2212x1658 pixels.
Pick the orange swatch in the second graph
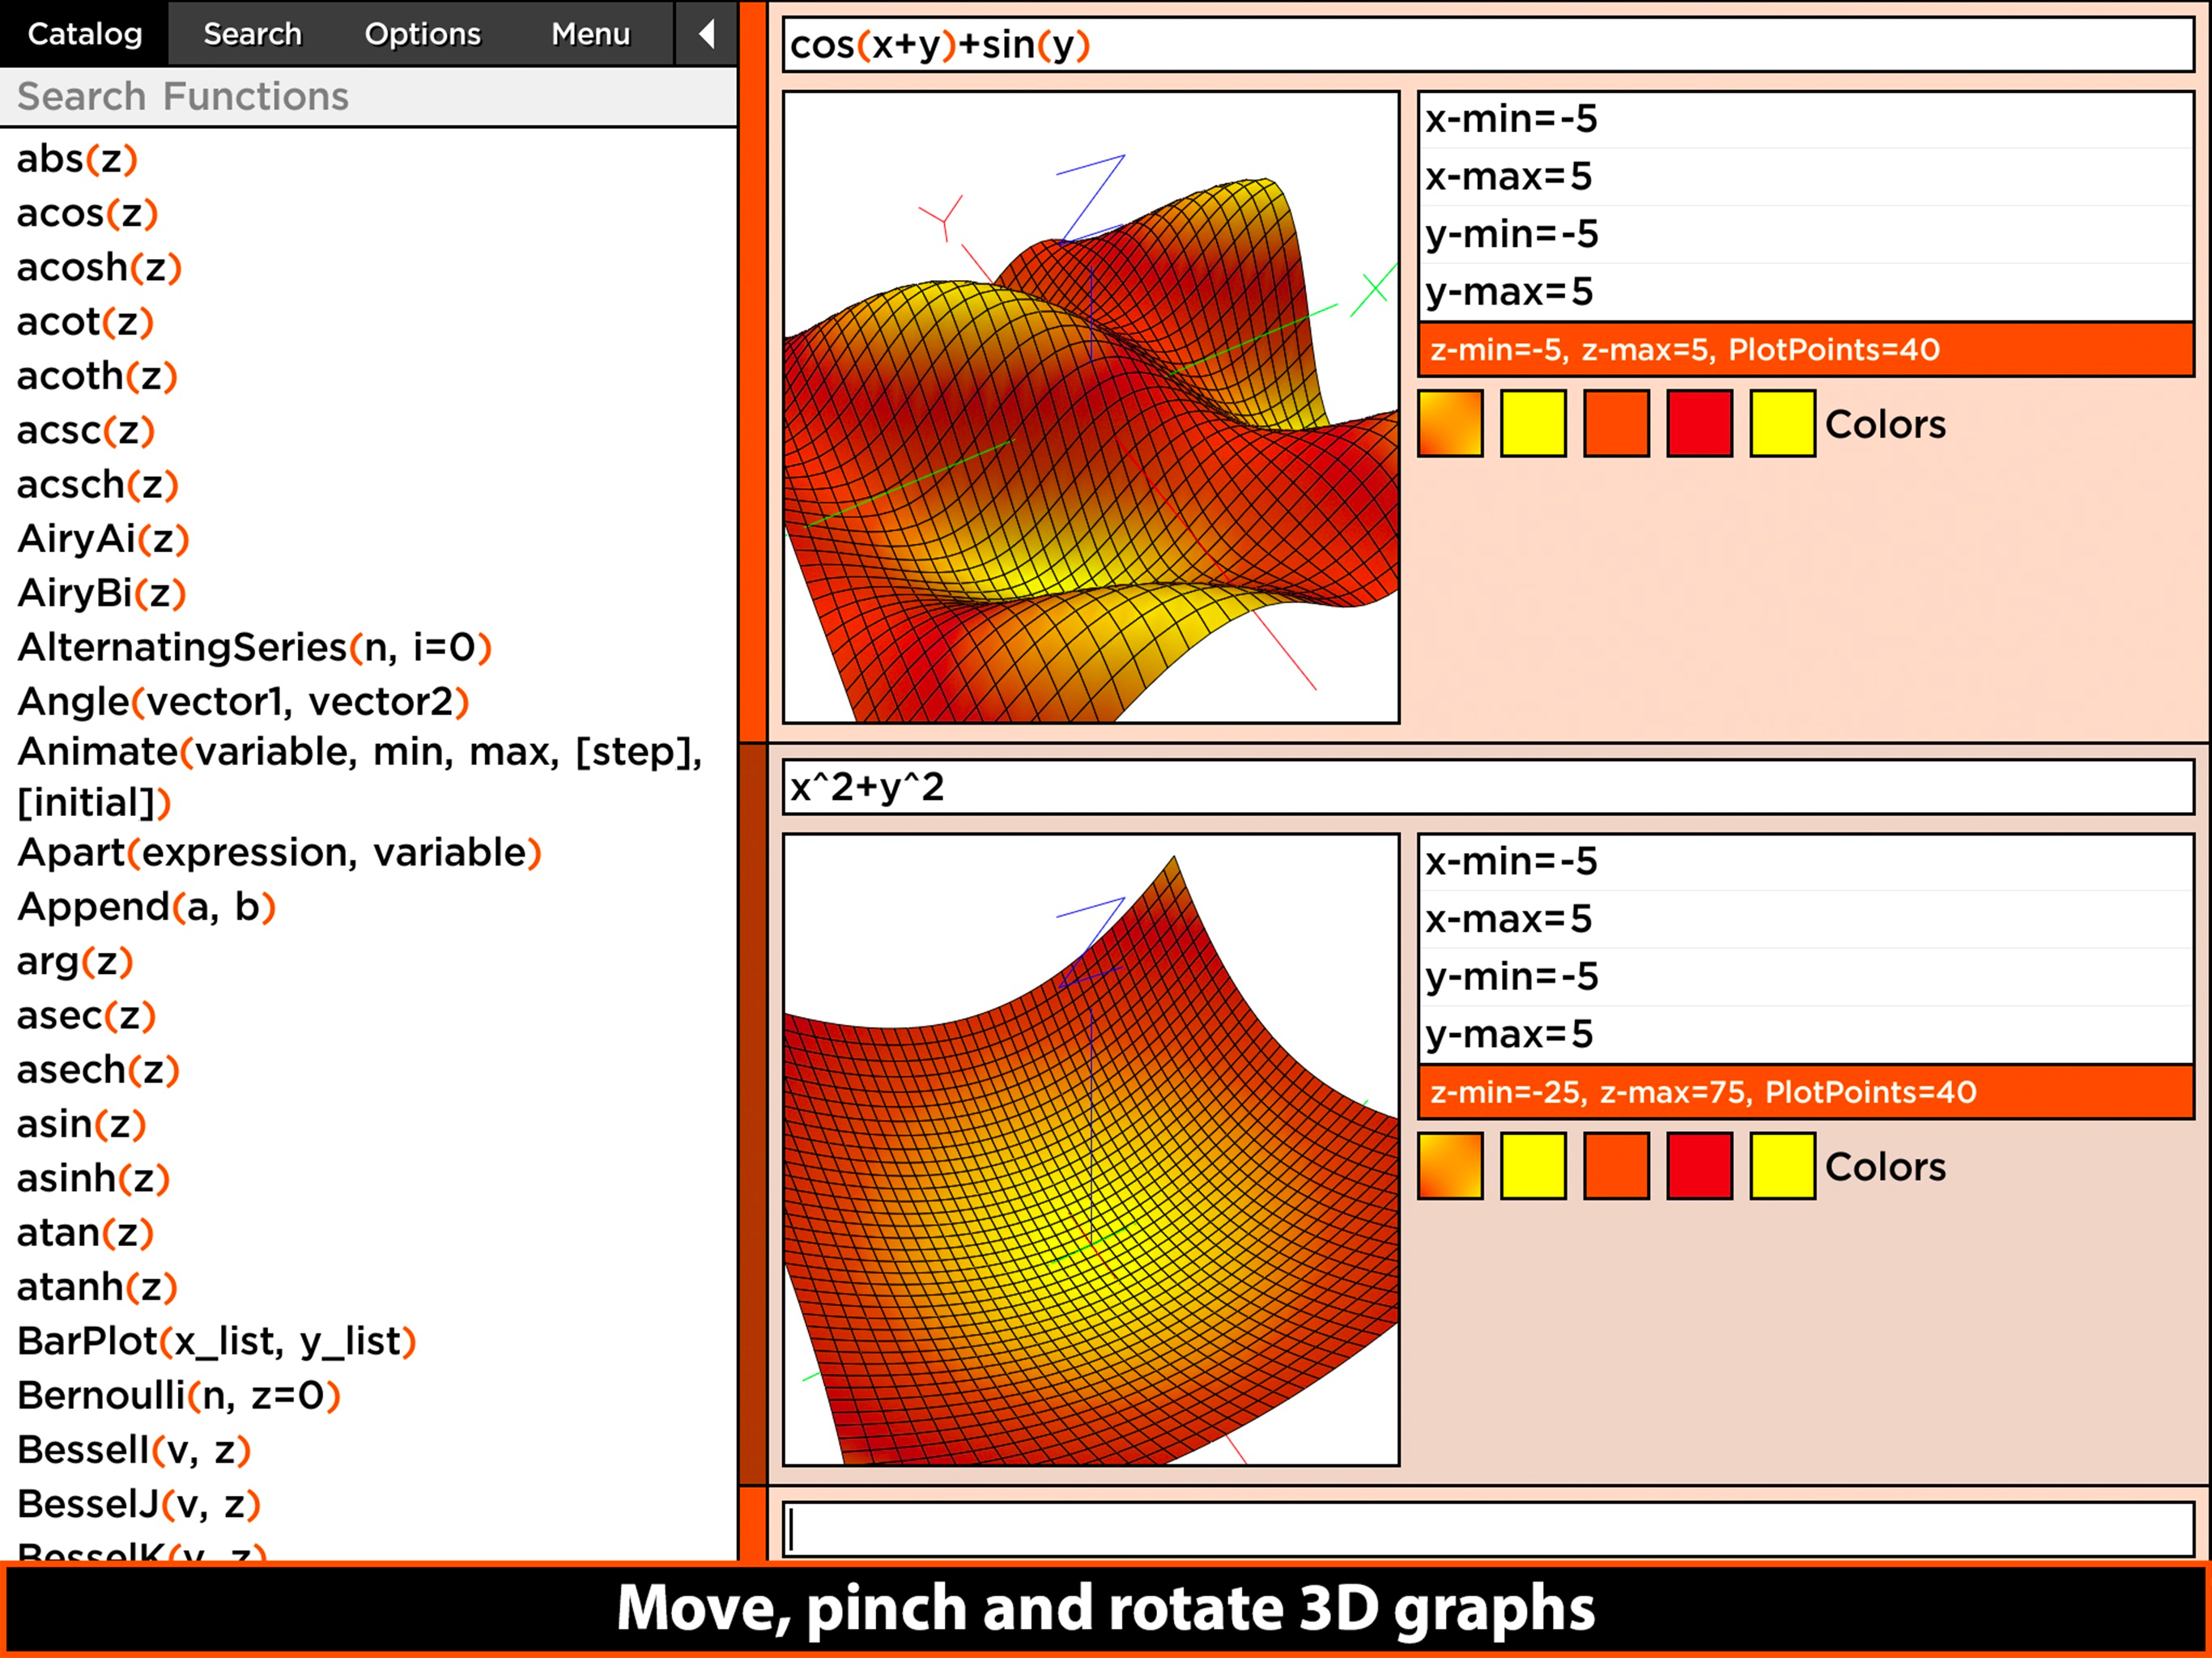(1616, 1166)
